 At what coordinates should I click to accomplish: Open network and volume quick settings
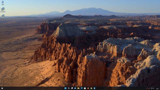click(152, 88)
